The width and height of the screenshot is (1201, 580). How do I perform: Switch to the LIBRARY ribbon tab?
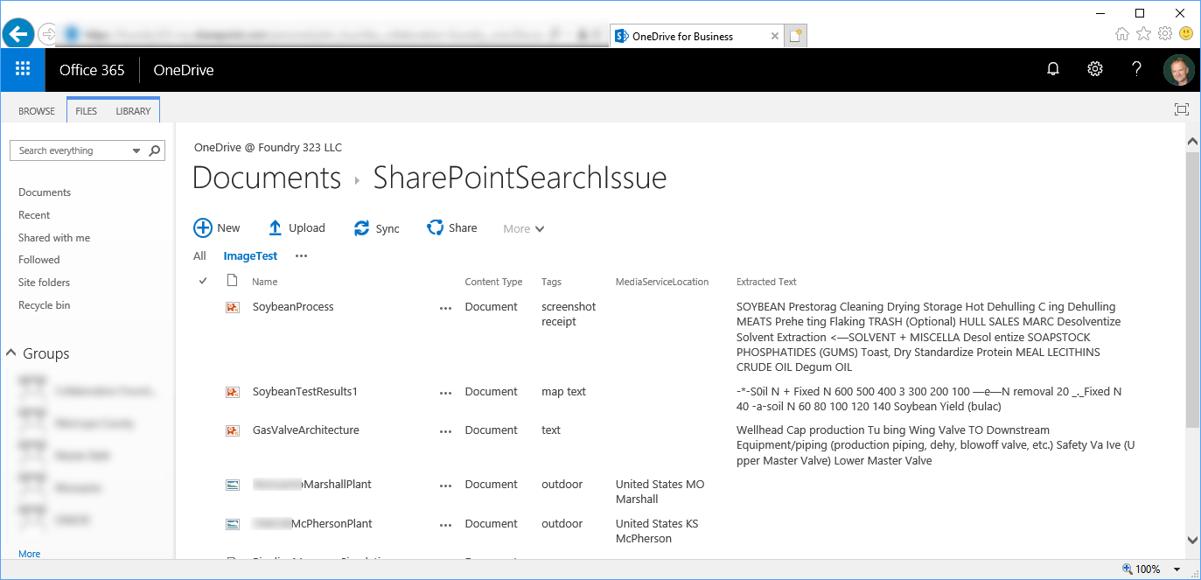[133, 111]
